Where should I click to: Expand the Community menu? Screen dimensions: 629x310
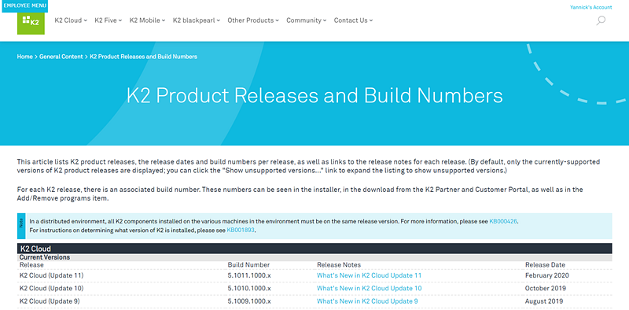click(307, 20)
